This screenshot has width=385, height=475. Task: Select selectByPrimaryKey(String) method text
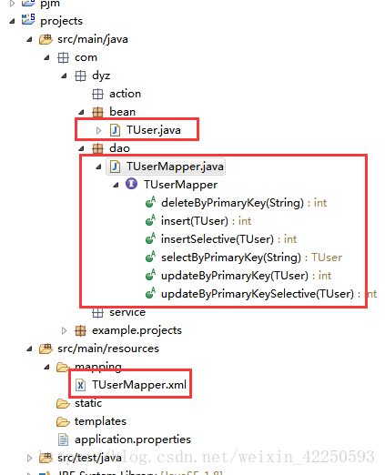(231, 258)
